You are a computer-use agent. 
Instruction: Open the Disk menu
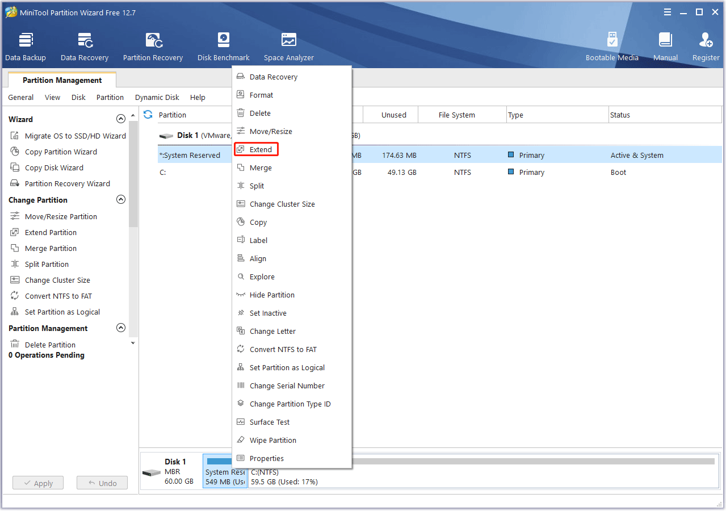coord(78,97)
